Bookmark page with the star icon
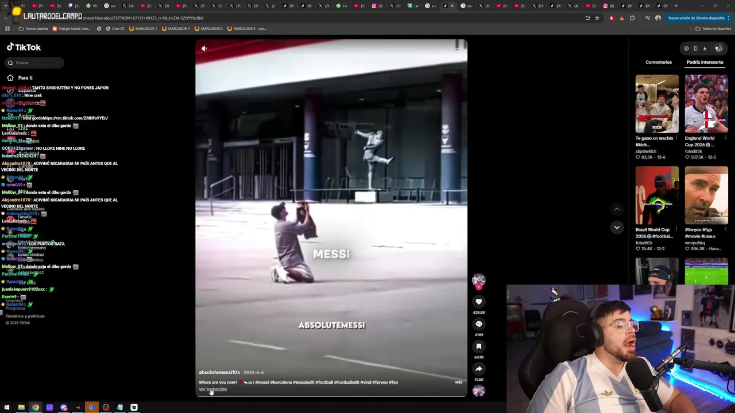Image resolution: width=735 pixels, height=413 pixels. coord(597,18)
